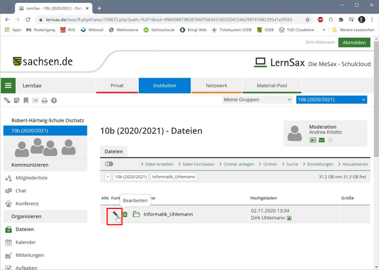Viewport: 379px width, 270px height.
Task: Click the pencil Bearbeiten icon for Informatik_Uhlemann
Action: tap(114, 216)
